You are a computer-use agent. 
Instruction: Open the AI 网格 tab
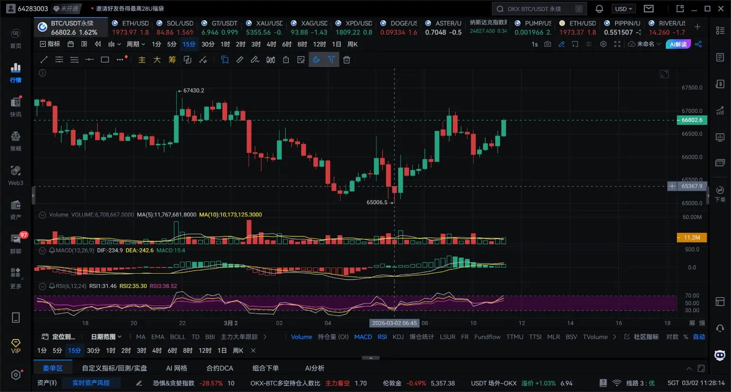pyautogui.click(x=177, y=368)
